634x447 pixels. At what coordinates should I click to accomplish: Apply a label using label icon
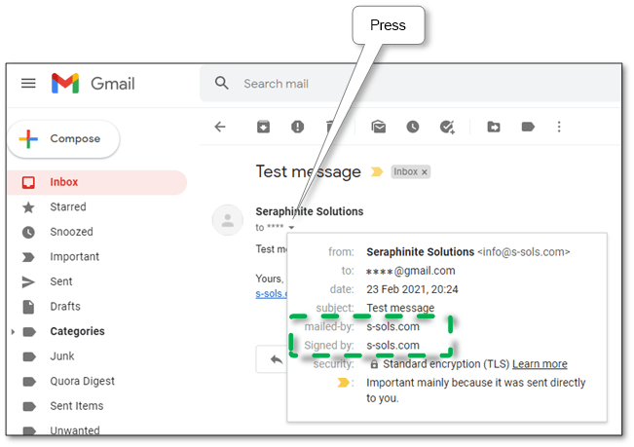528,127
